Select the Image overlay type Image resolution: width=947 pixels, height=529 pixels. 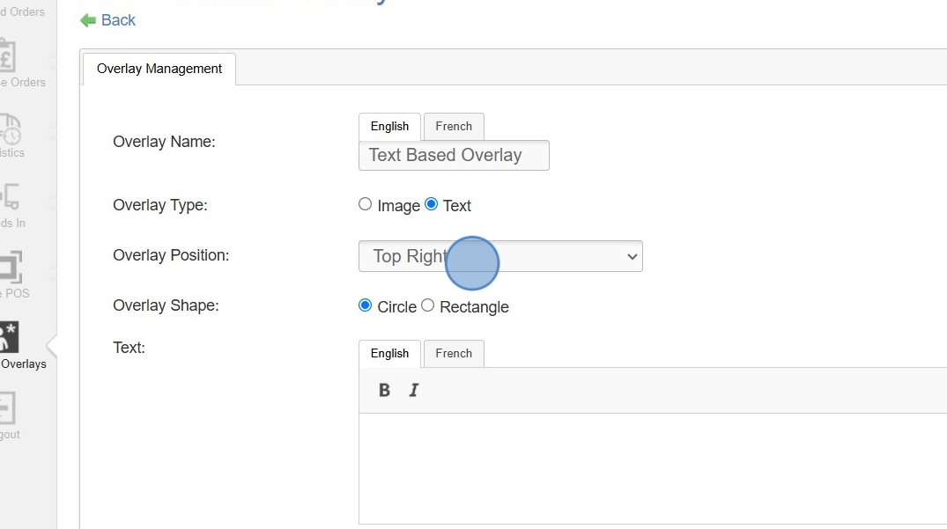(x=366, y=204)
